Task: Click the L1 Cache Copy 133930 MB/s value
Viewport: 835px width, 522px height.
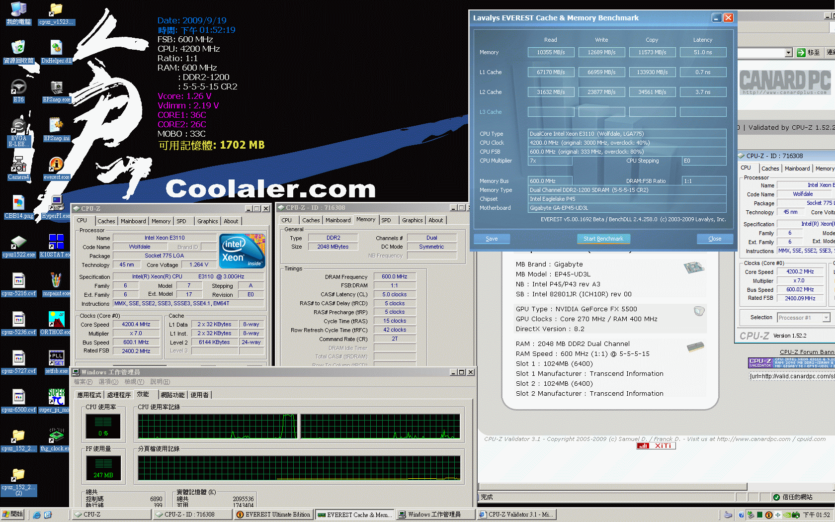Action: (653, 72)
